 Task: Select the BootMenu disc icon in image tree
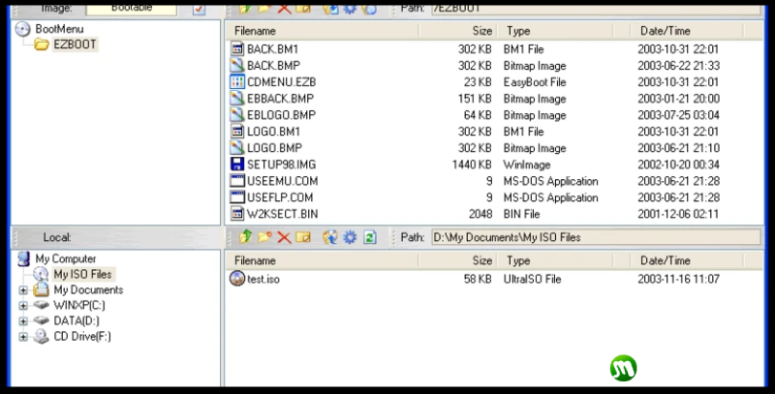[22, 29]
